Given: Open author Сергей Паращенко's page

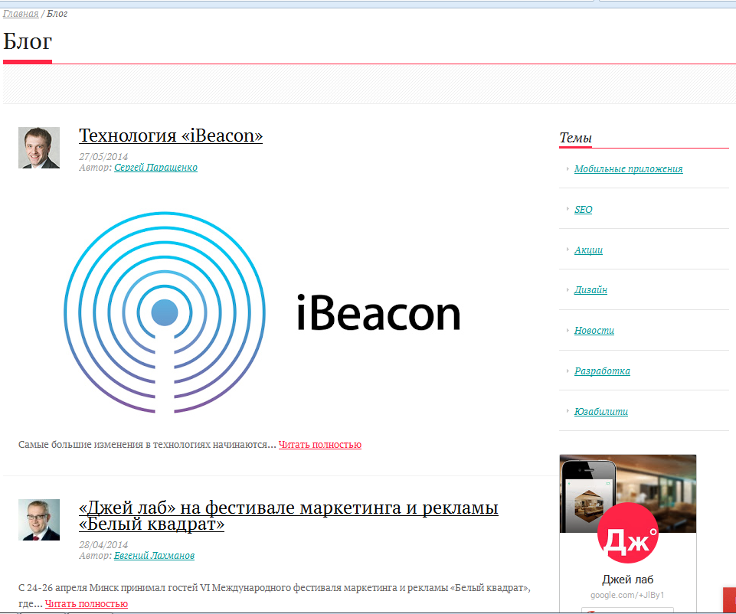Looking at the screenshot, I should coord(155,168).
